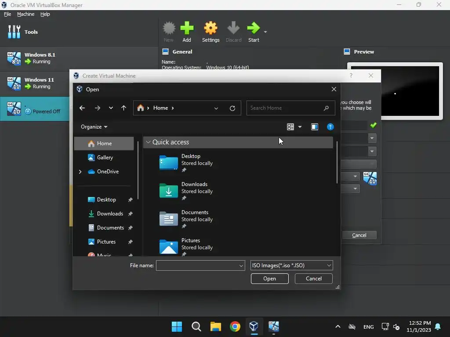Screen dimensions: 450x337
Task: Select the Documents folder in Quick access
Action: point(186,219)
